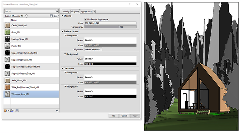Image resolution: width=241 pixels, height=133 pixels.
Task: Open the Texture Alignment button
Action: pyautogui.click(x=93, y=49)
